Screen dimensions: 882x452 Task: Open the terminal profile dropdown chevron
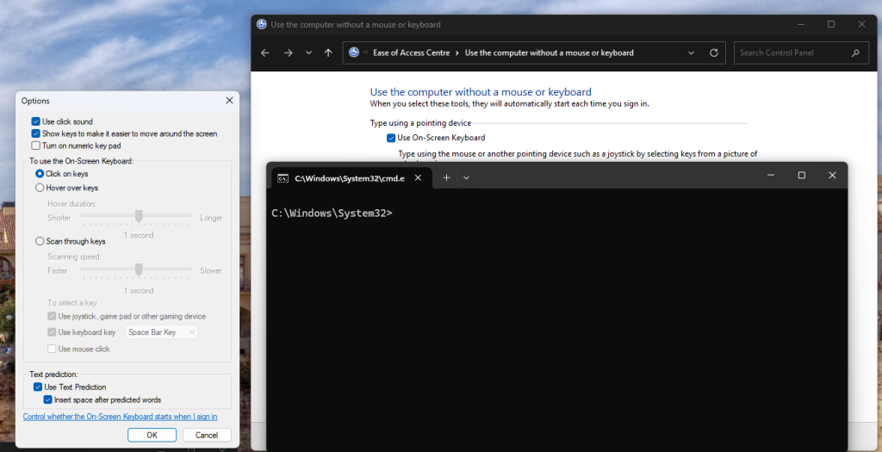click(467, 178)
